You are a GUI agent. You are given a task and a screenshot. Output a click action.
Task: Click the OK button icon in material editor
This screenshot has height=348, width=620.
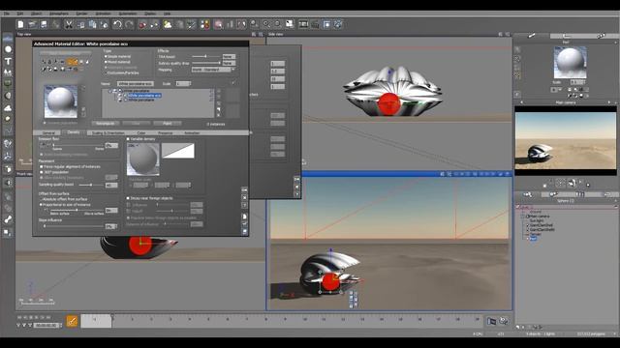[244, 190]
